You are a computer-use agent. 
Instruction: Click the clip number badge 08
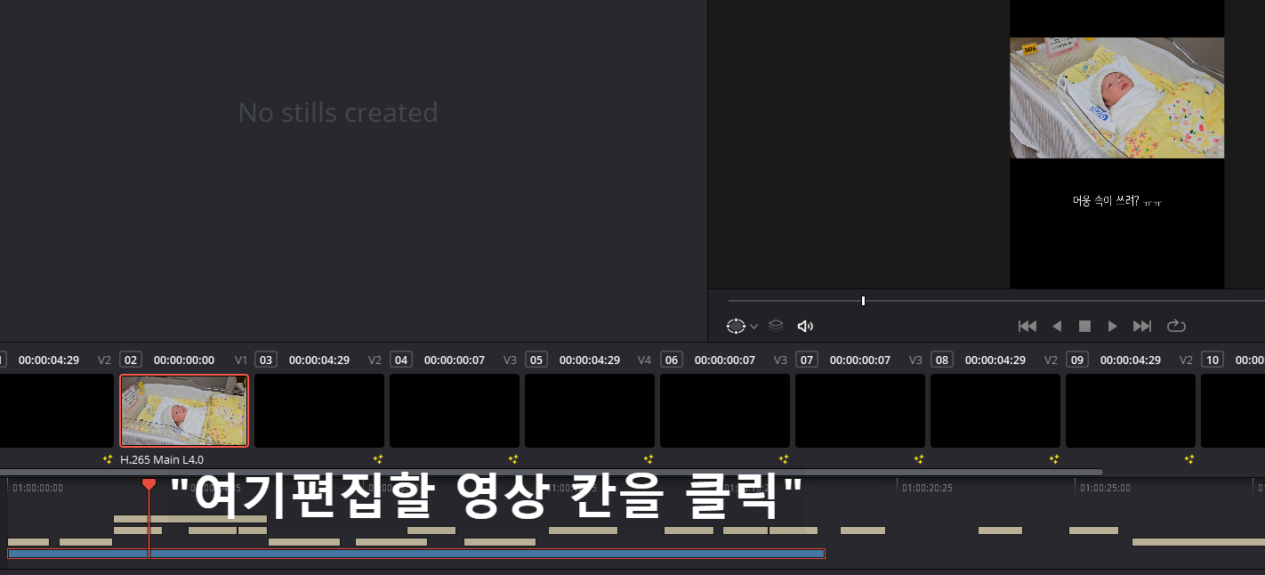[942, 360]
